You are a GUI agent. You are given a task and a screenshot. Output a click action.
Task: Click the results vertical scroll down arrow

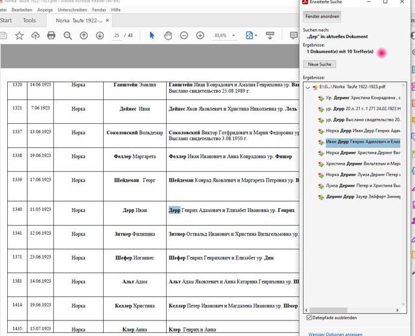[x=403, y=304]
